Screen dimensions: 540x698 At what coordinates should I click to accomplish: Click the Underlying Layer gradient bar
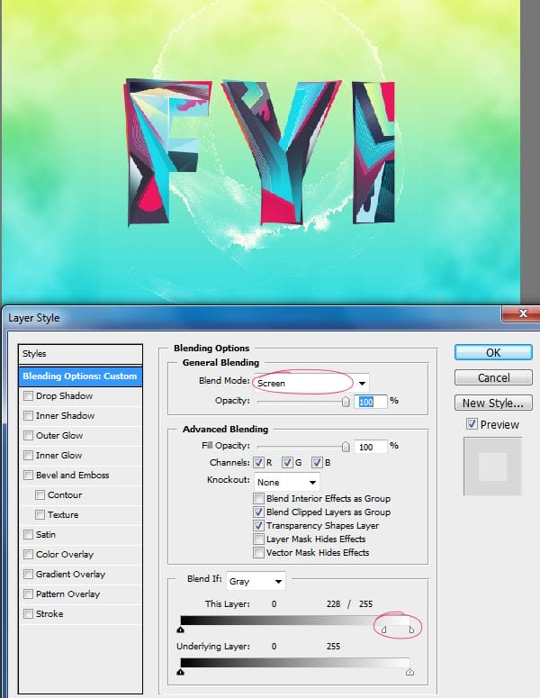click(x=295, y=662)
